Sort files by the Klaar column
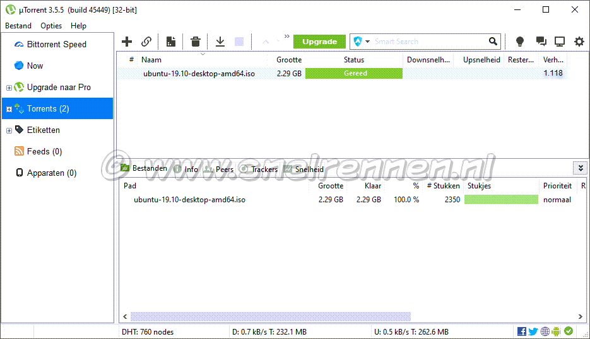590x339 pixels. pyautogui.click(x=372, y=186)
